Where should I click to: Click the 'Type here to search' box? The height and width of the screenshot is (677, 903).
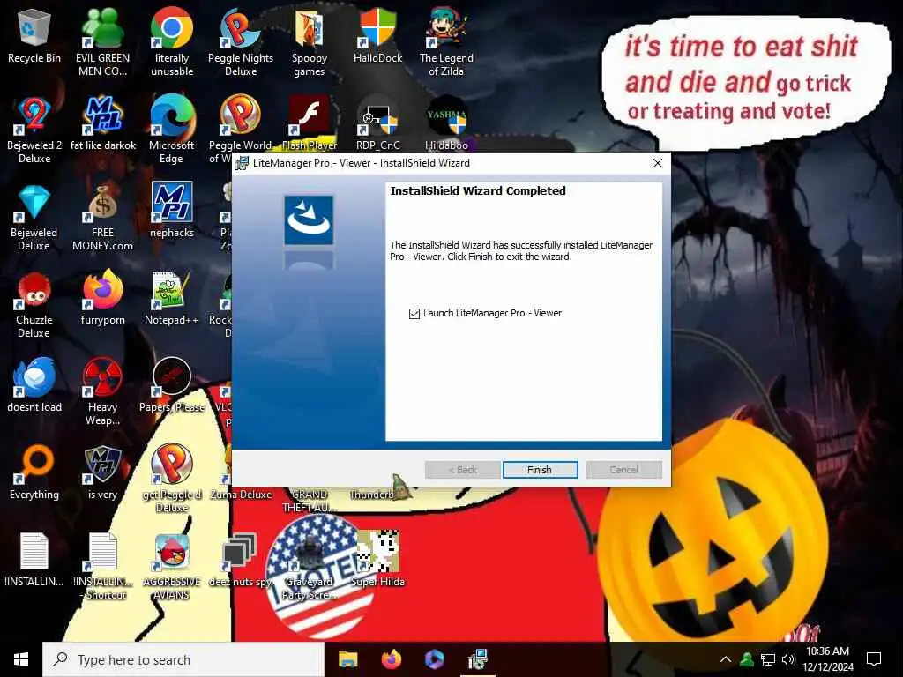pos(183,659)
